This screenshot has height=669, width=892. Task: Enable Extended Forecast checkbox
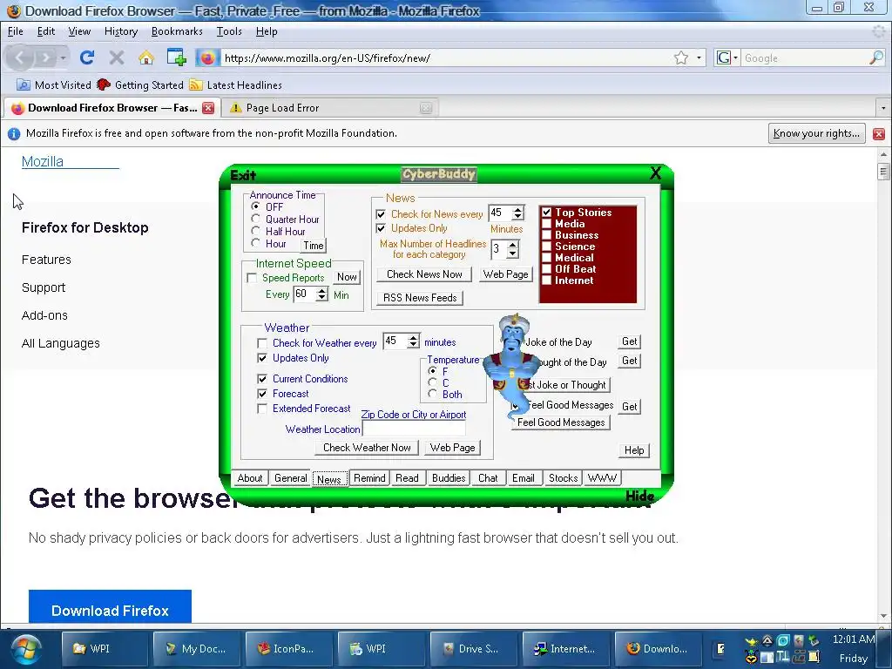coord(262,409)
